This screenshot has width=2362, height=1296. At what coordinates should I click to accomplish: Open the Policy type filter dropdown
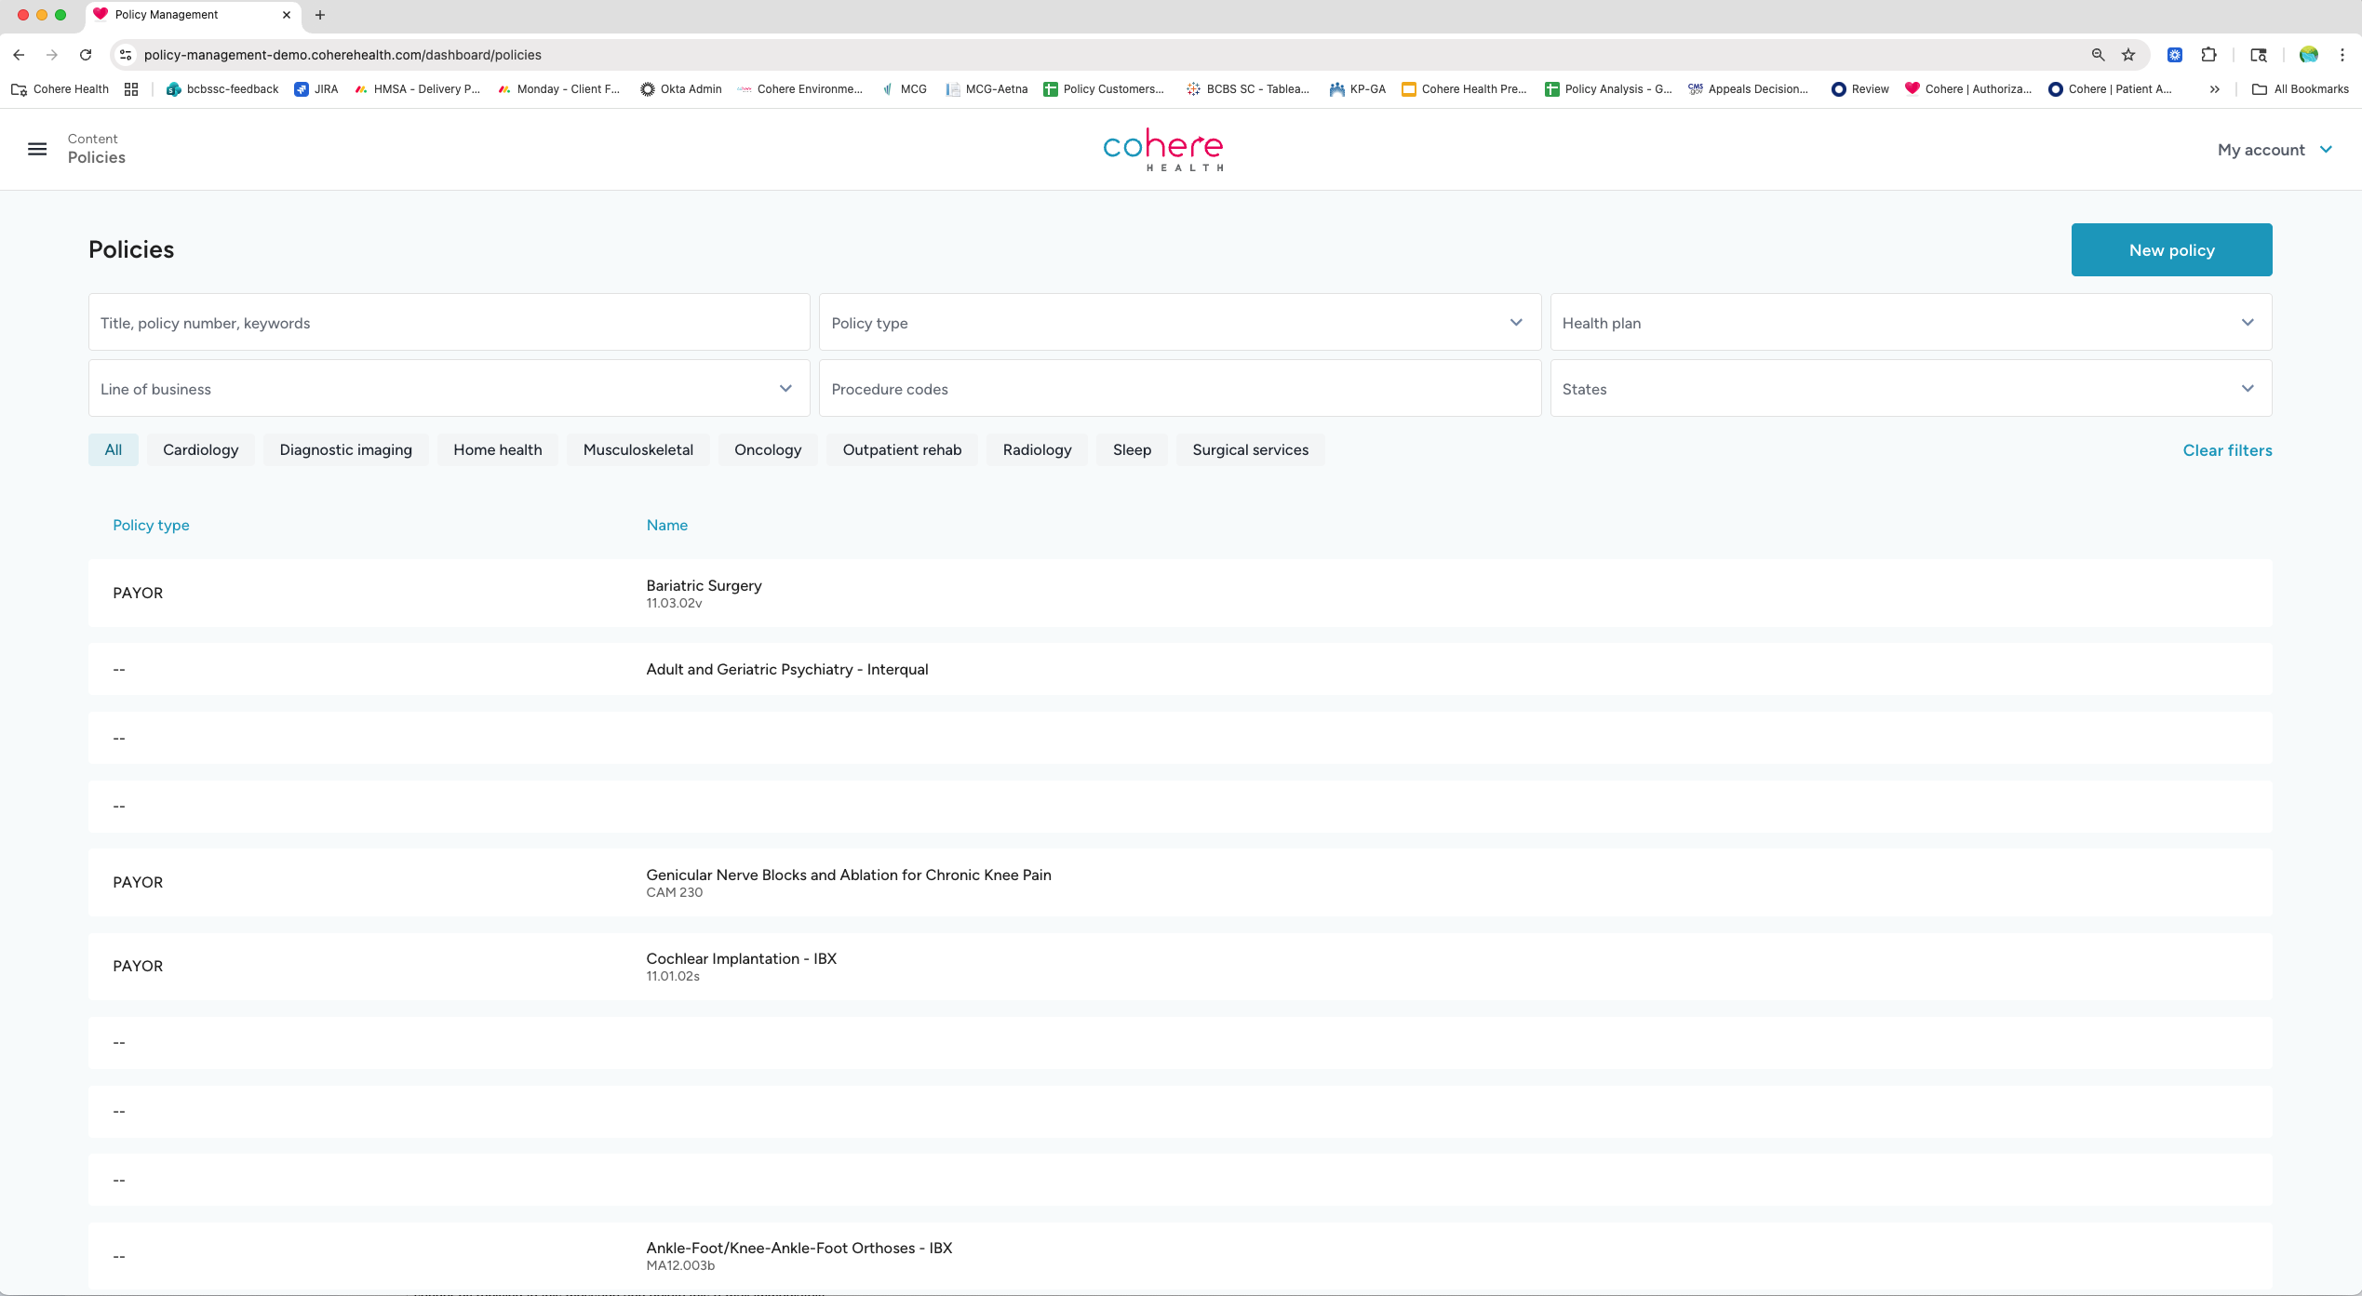point(1180,323)
